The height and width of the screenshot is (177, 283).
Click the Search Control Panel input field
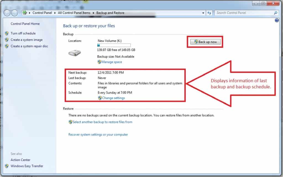coord(244,13)
